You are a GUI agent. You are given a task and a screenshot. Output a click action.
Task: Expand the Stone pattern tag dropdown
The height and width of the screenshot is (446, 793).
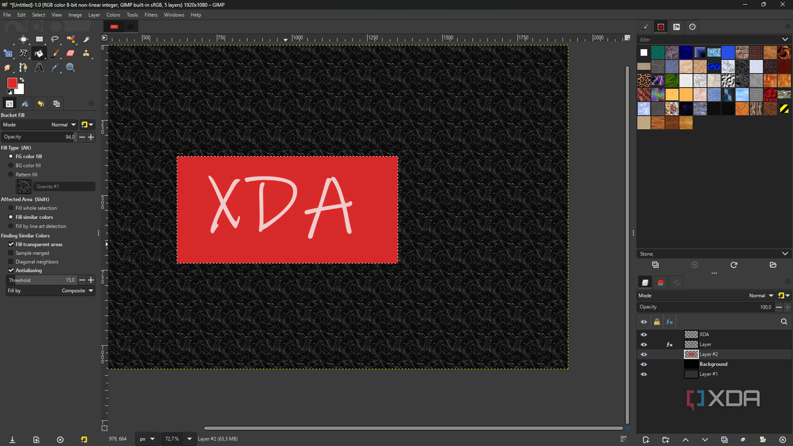coord(785,254)
